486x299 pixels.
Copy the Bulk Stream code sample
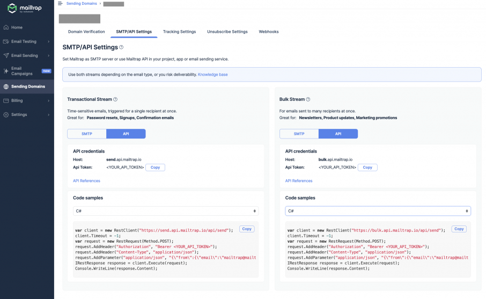(x=459, y=229)
